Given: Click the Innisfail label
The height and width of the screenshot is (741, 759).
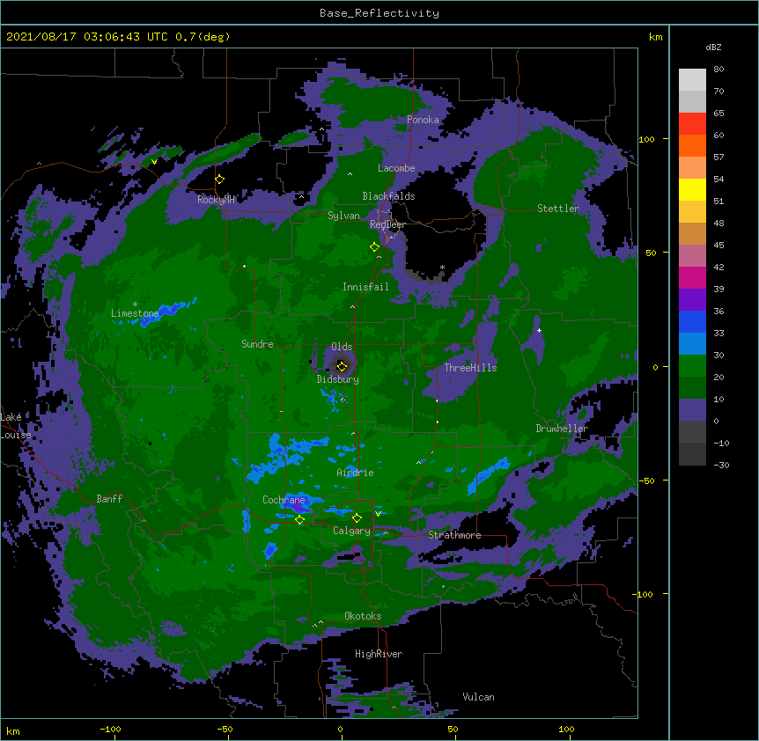Looking at the screenshot, I should pyautogui.click(x=365, y=287).
